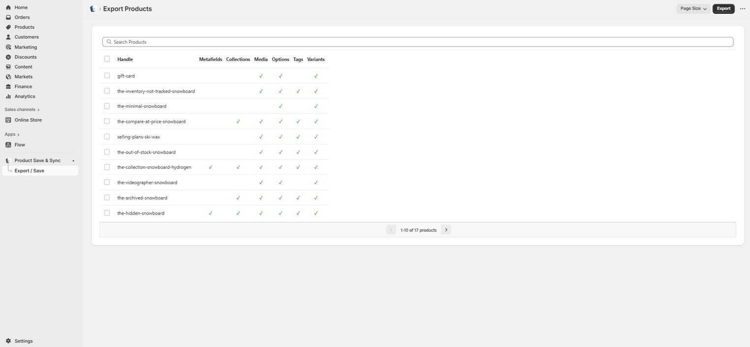This screenshot has height=347, width=750.
Task: Expand the Apps section chevron
Action: (x=18, y=134)
